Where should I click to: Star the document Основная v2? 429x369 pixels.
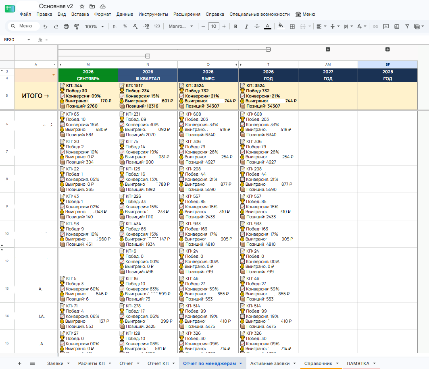(x=82, y=6)
